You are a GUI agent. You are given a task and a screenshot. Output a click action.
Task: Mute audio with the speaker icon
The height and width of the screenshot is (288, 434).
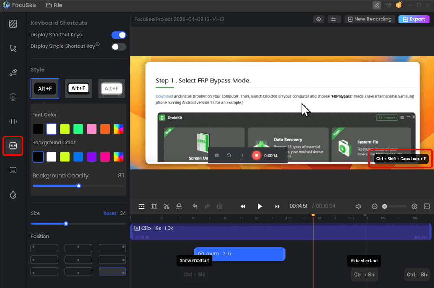point(358,206)
